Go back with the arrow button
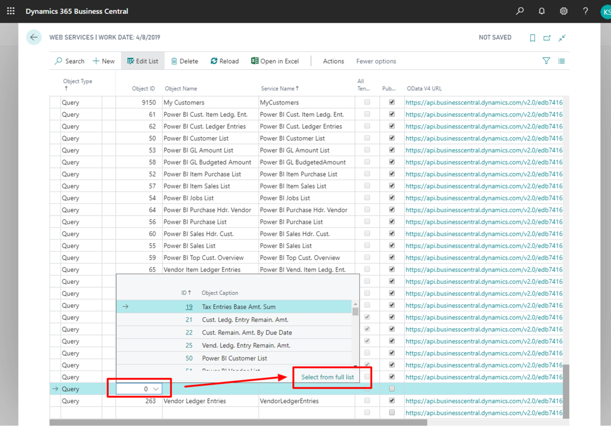Image resolution: width=611 pixels, height=426 pixels. (34, 37)
